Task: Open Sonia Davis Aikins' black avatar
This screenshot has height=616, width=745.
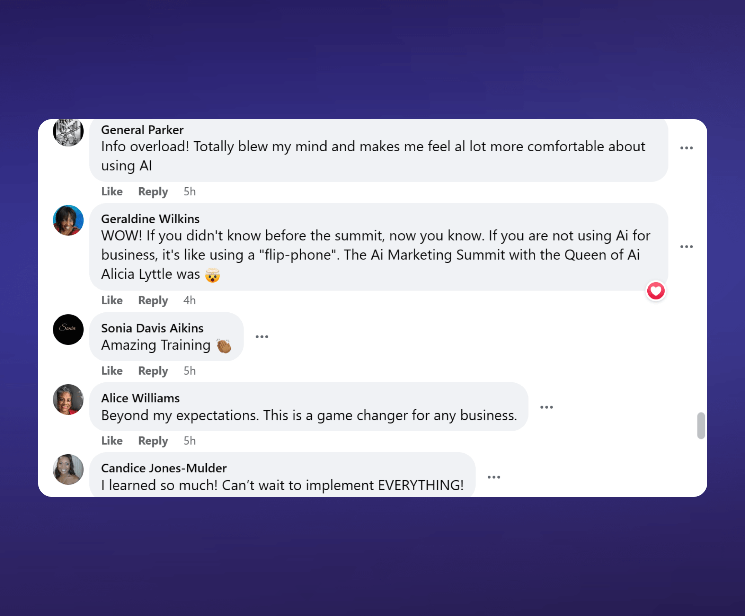Action: 68,329
